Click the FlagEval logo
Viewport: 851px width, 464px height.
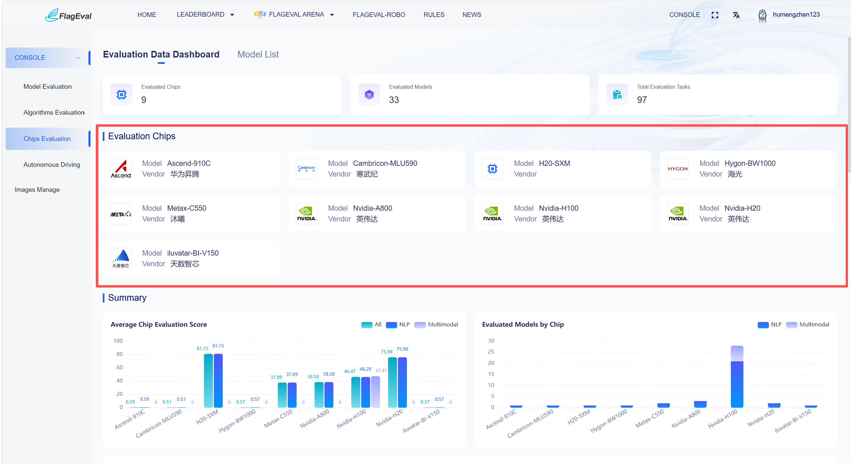pyautogui.click(x=68, y=15)
